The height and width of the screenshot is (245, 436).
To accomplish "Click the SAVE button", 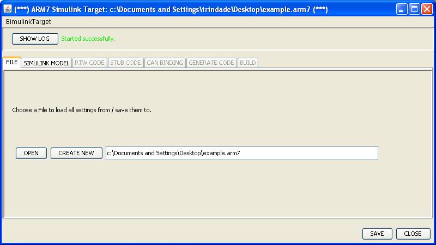I will coord(377,234).
